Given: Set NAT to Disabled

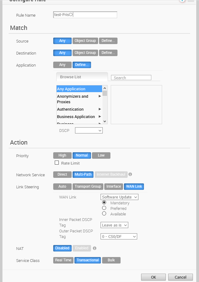Looking at the screenshot, I should click(62, 248).
